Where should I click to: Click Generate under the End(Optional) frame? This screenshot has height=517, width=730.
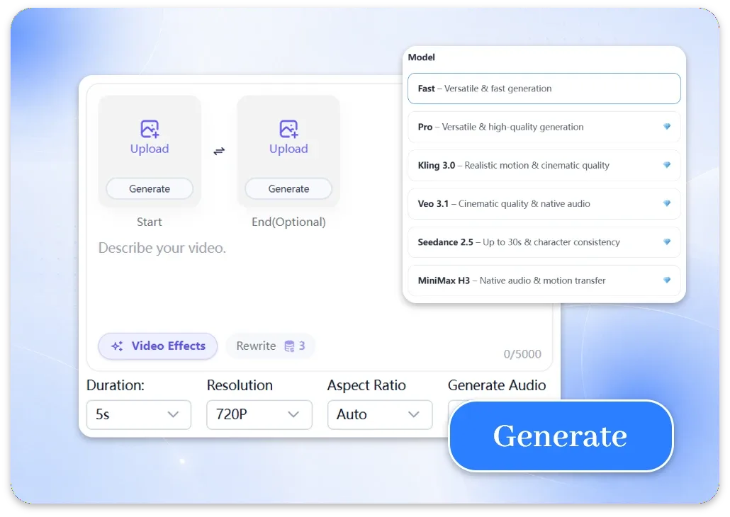288,188
